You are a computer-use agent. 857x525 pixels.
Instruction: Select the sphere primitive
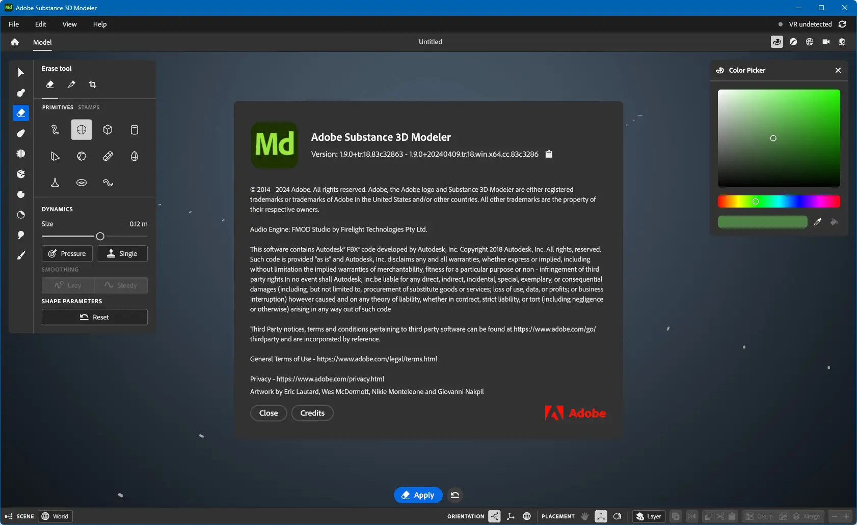coord(82,130)
